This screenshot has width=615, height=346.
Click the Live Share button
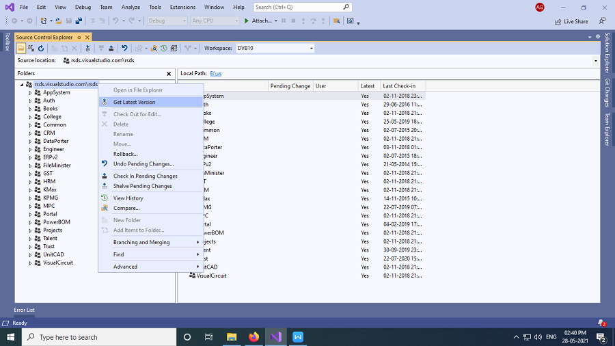point(571,22)
